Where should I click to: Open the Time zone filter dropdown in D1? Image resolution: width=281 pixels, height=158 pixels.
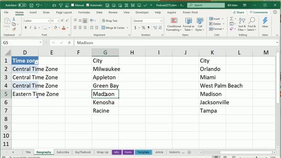tap(36, 62)
